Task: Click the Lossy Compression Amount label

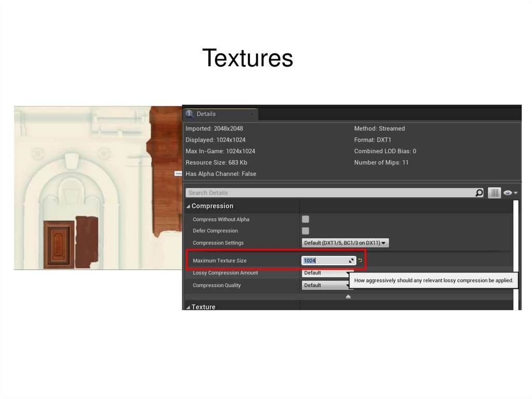Action: [x=225, y=273]
